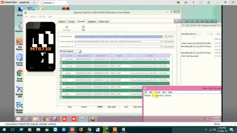Image resolution: width=237 pixels, height=133 pixels.
Task: Open the FlashTool Options menu
Action: [33, 16]
